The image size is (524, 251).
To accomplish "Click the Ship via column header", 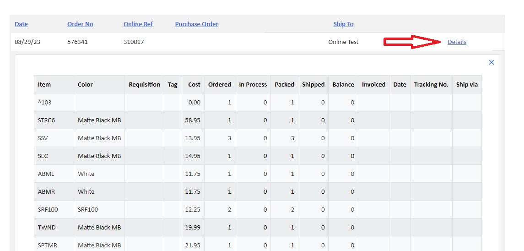I will (466, 85).
